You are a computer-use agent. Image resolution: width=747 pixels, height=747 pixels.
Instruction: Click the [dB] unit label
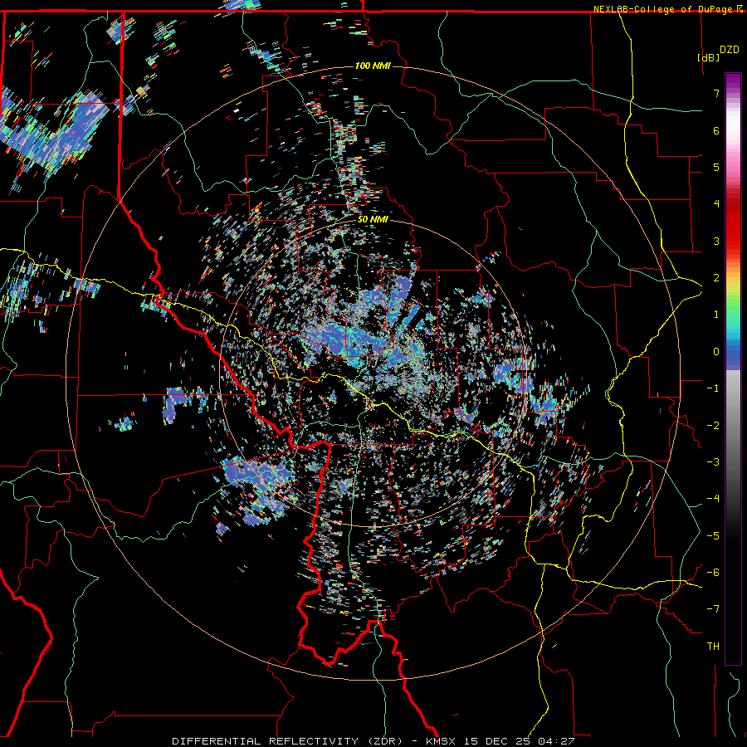point(708,57)
